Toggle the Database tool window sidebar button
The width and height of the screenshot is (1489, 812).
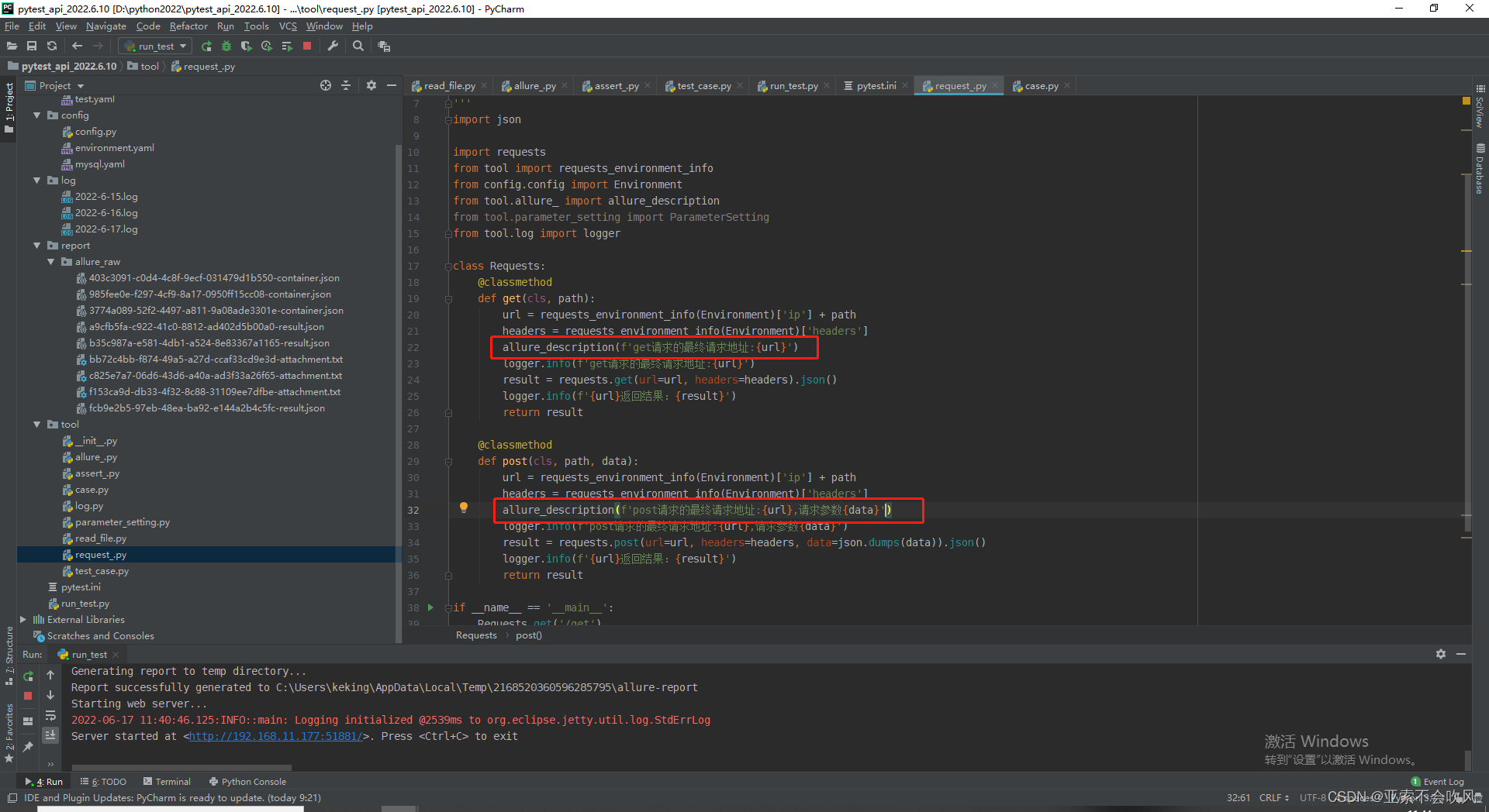coord(1480,169)
